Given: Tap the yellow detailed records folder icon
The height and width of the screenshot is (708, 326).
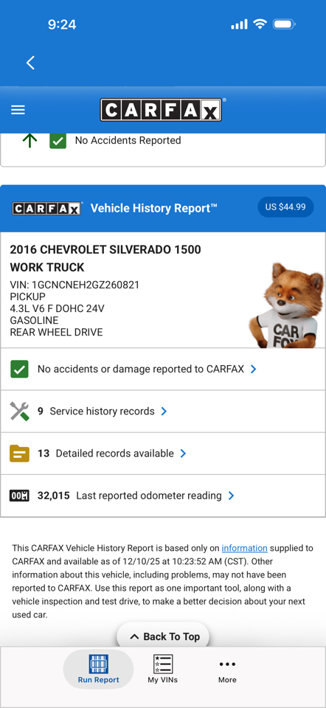Looking at the screenshot, I should pyautogui.click(x=19, y=454).
